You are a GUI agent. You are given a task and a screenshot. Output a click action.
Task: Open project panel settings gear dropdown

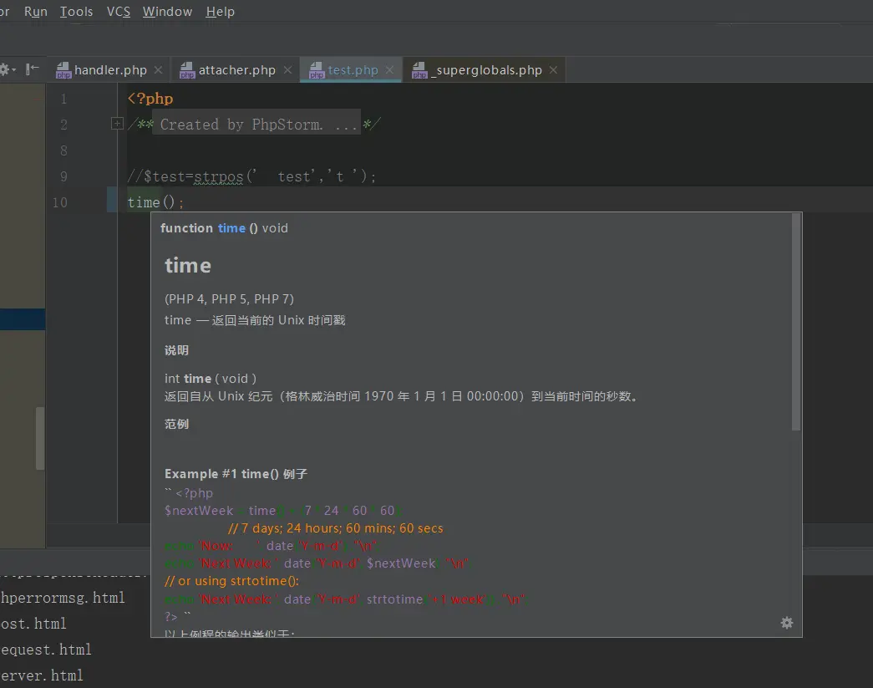(x=8, y=69)
